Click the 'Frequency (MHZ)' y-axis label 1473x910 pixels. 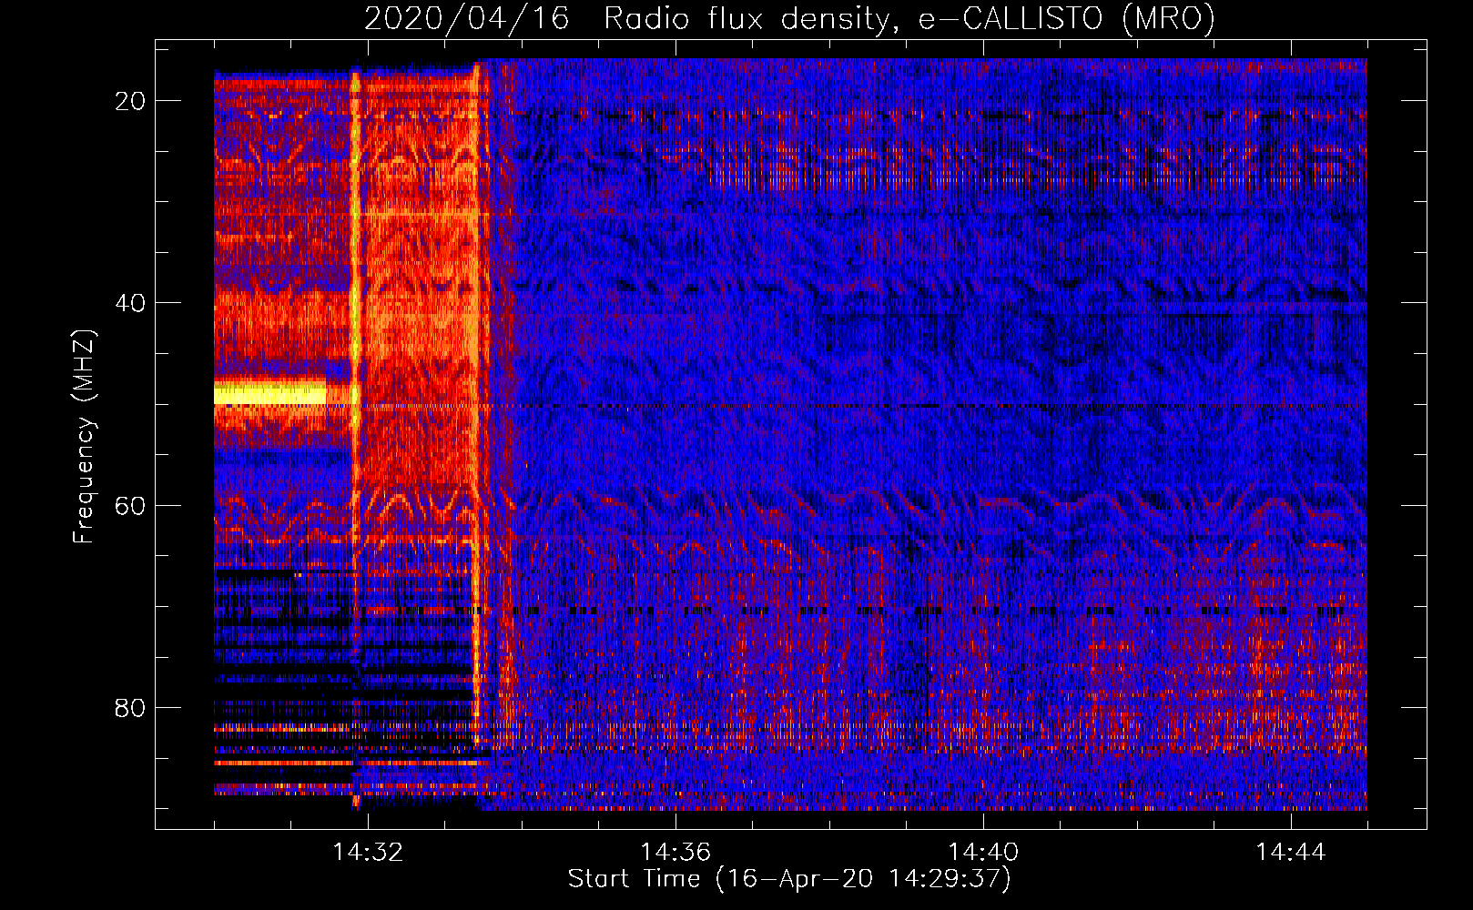click(x=84, y=437)
